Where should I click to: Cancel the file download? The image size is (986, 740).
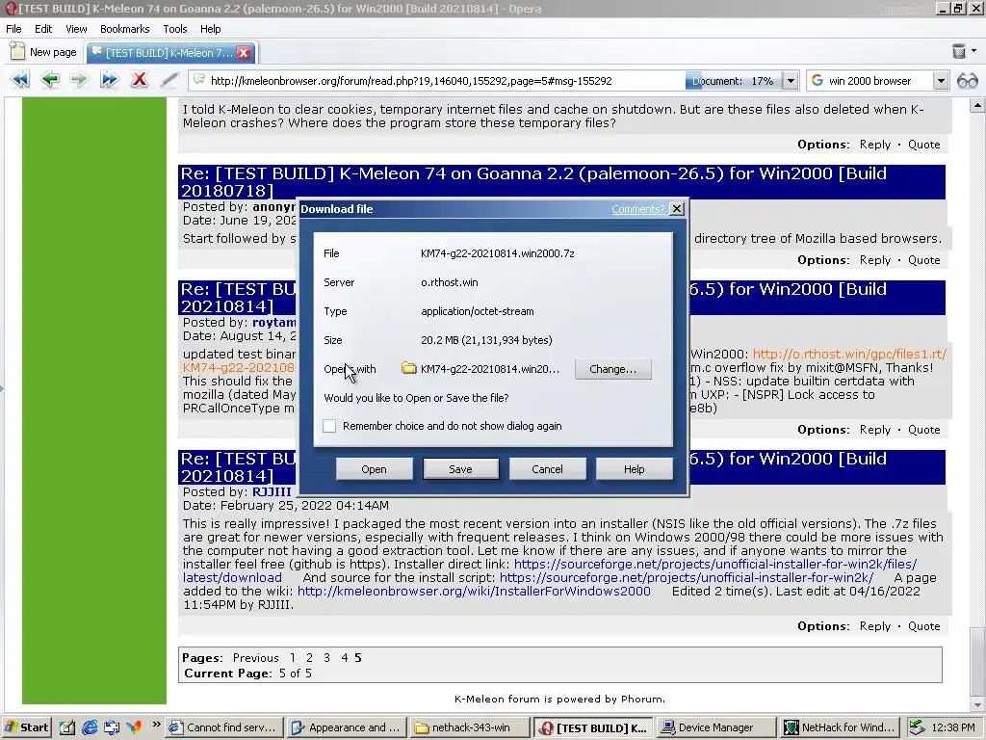547,469
